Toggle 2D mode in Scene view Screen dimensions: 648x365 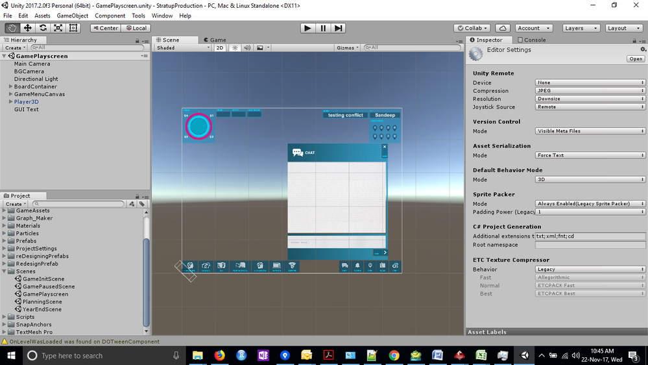220,47
